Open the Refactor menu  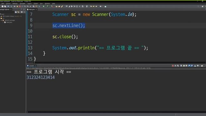tap(15, 4)
